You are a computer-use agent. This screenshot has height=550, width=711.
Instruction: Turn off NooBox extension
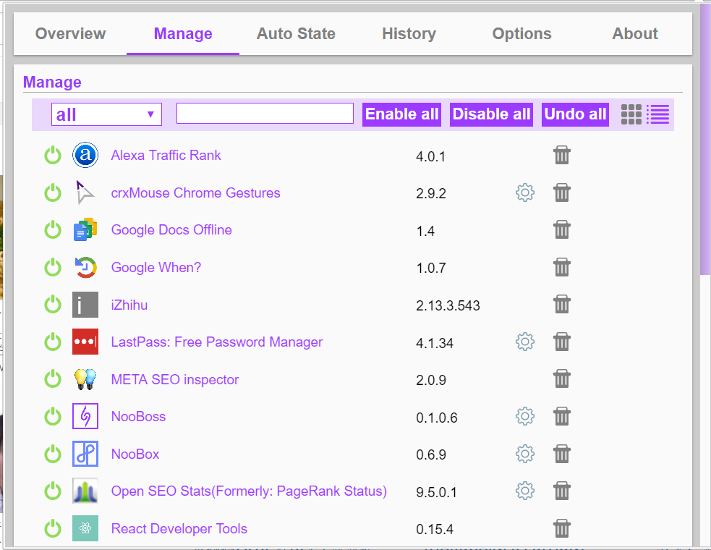(53, 454)
